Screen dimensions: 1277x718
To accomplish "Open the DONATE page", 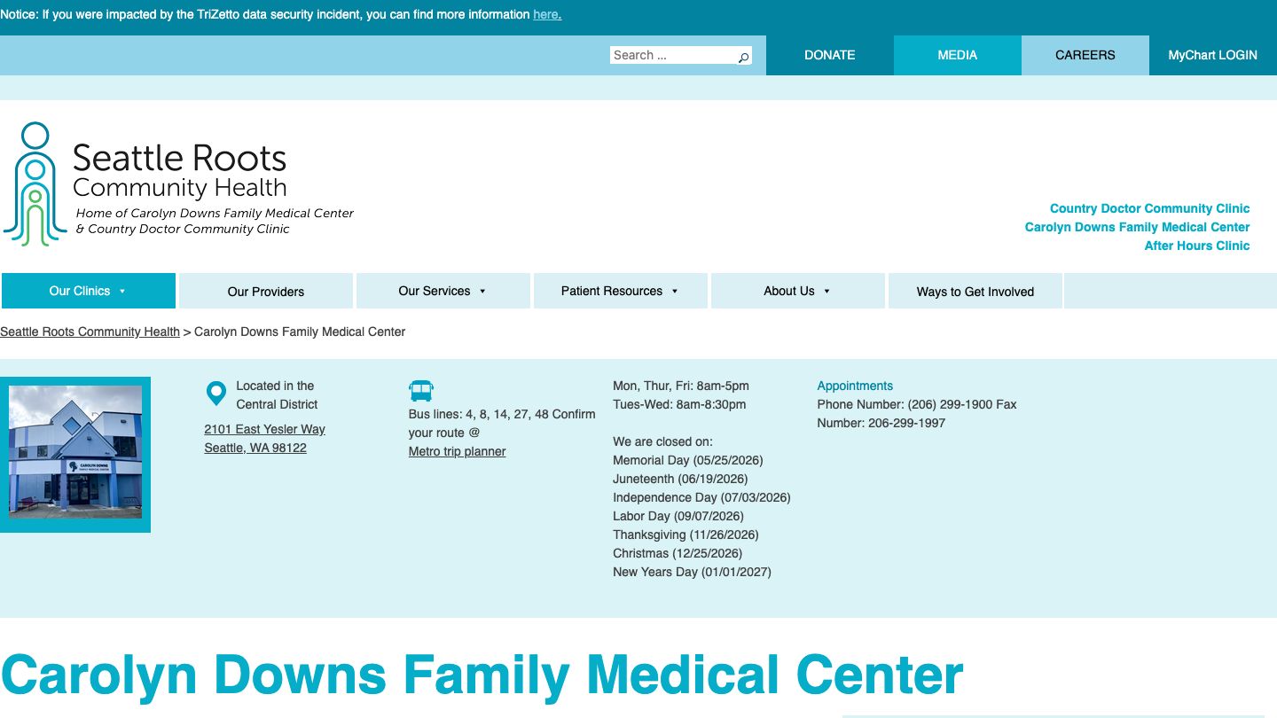I will point(829,55).
